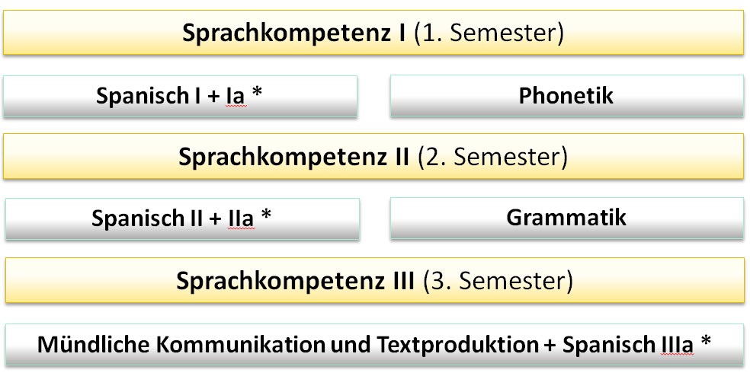Click the asterisk after "Ia"
This screenshot has width=750, height=373.
click(257, 93)
